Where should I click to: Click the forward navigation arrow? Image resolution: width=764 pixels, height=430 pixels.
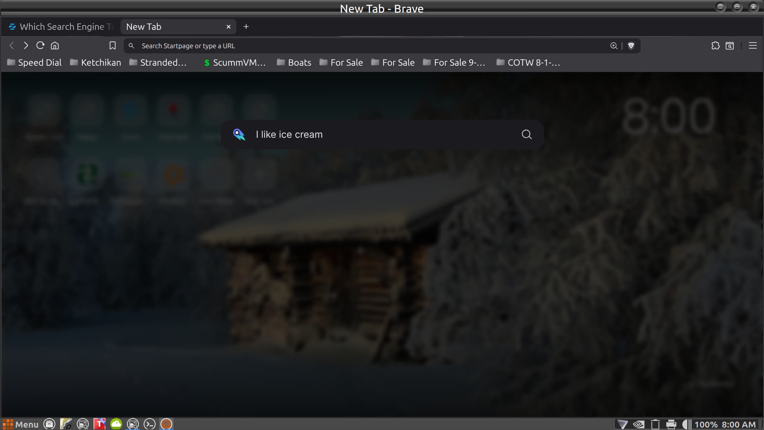click(x=26, y=46)
